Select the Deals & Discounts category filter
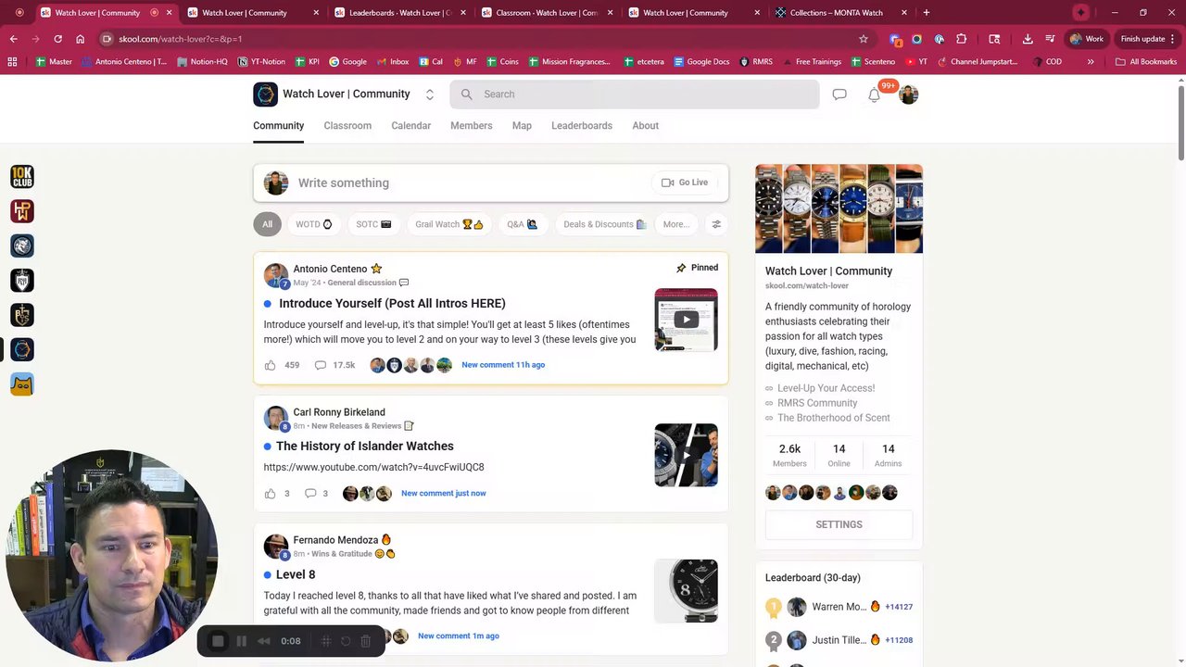Screen dimensions: 1186x667 [603, 224]
